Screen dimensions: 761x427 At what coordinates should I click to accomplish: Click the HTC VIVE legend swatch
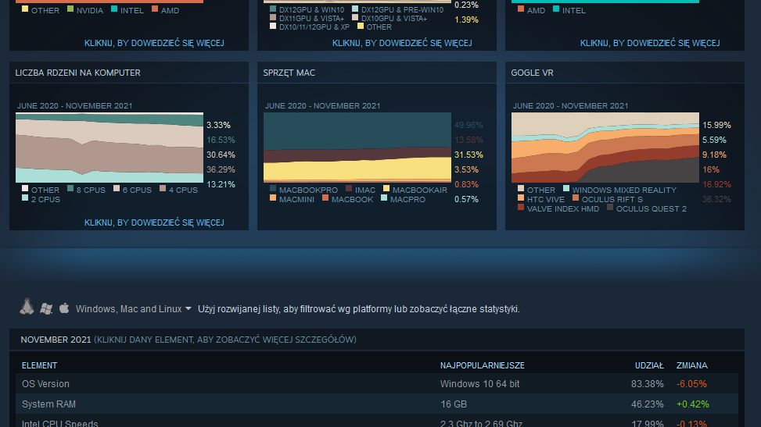point(521,197)
